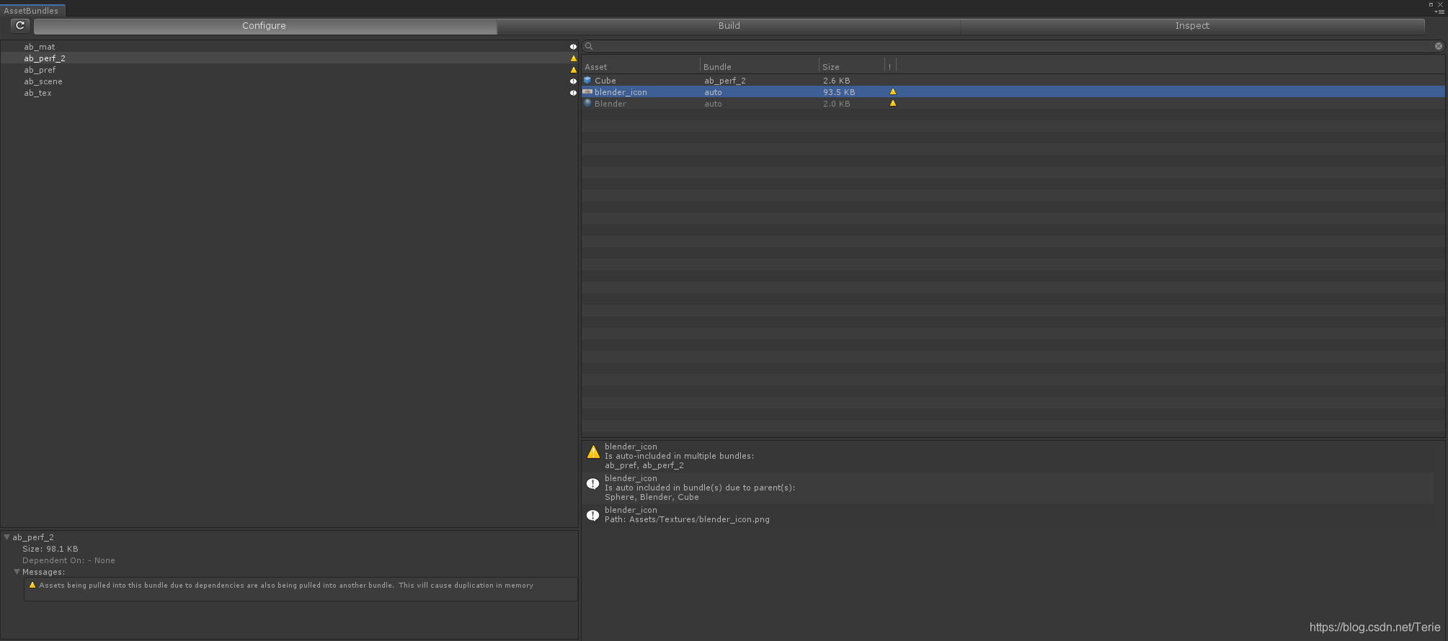Switch to the Build tab
The image size is (1448, 641).
click(729, 26)
